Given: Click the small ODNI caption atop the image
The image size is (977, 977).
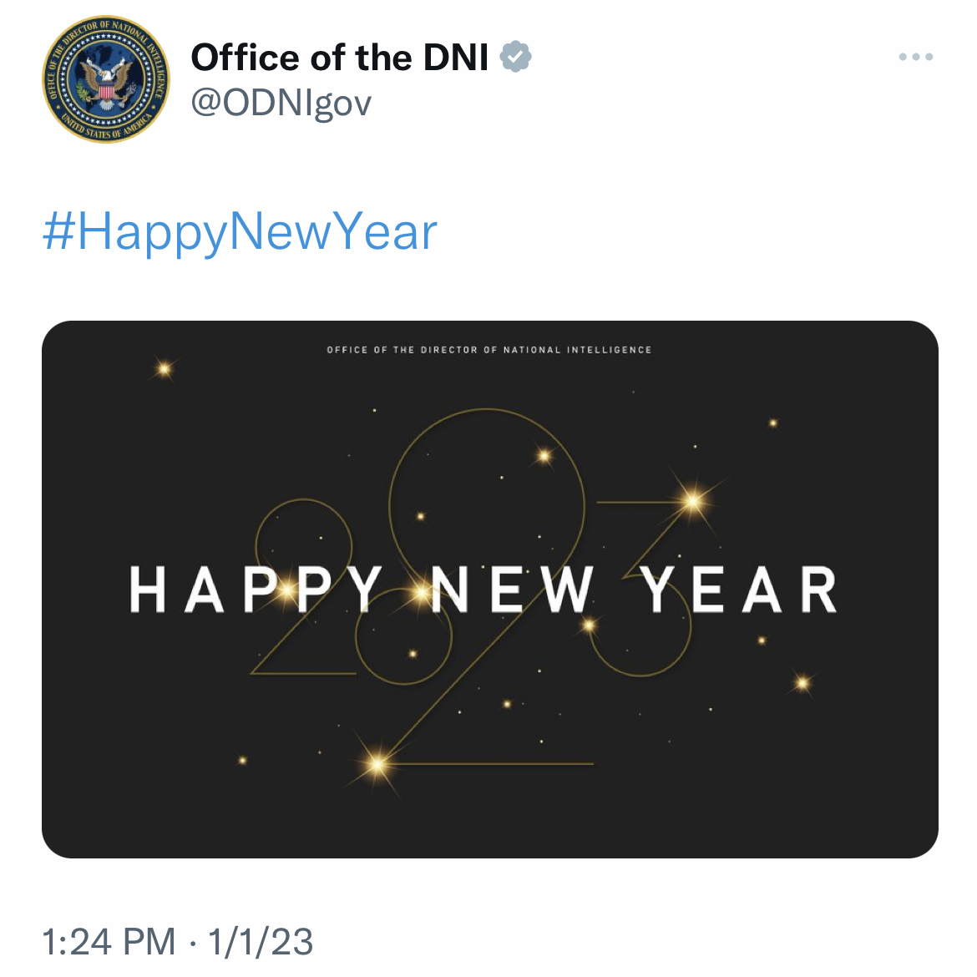Looking at the screenshot, I should click(489, 350).
